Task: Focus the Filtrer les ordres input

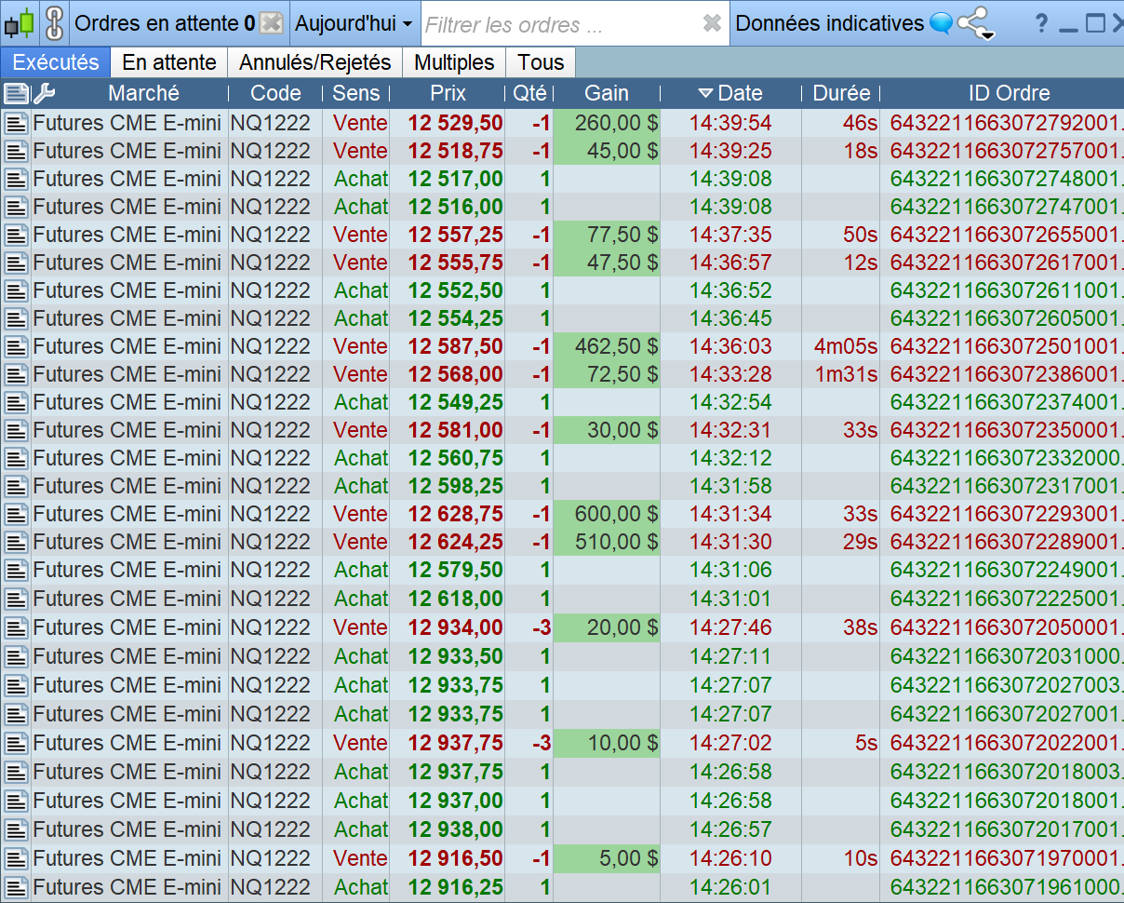Action: [x=558, y=24]
